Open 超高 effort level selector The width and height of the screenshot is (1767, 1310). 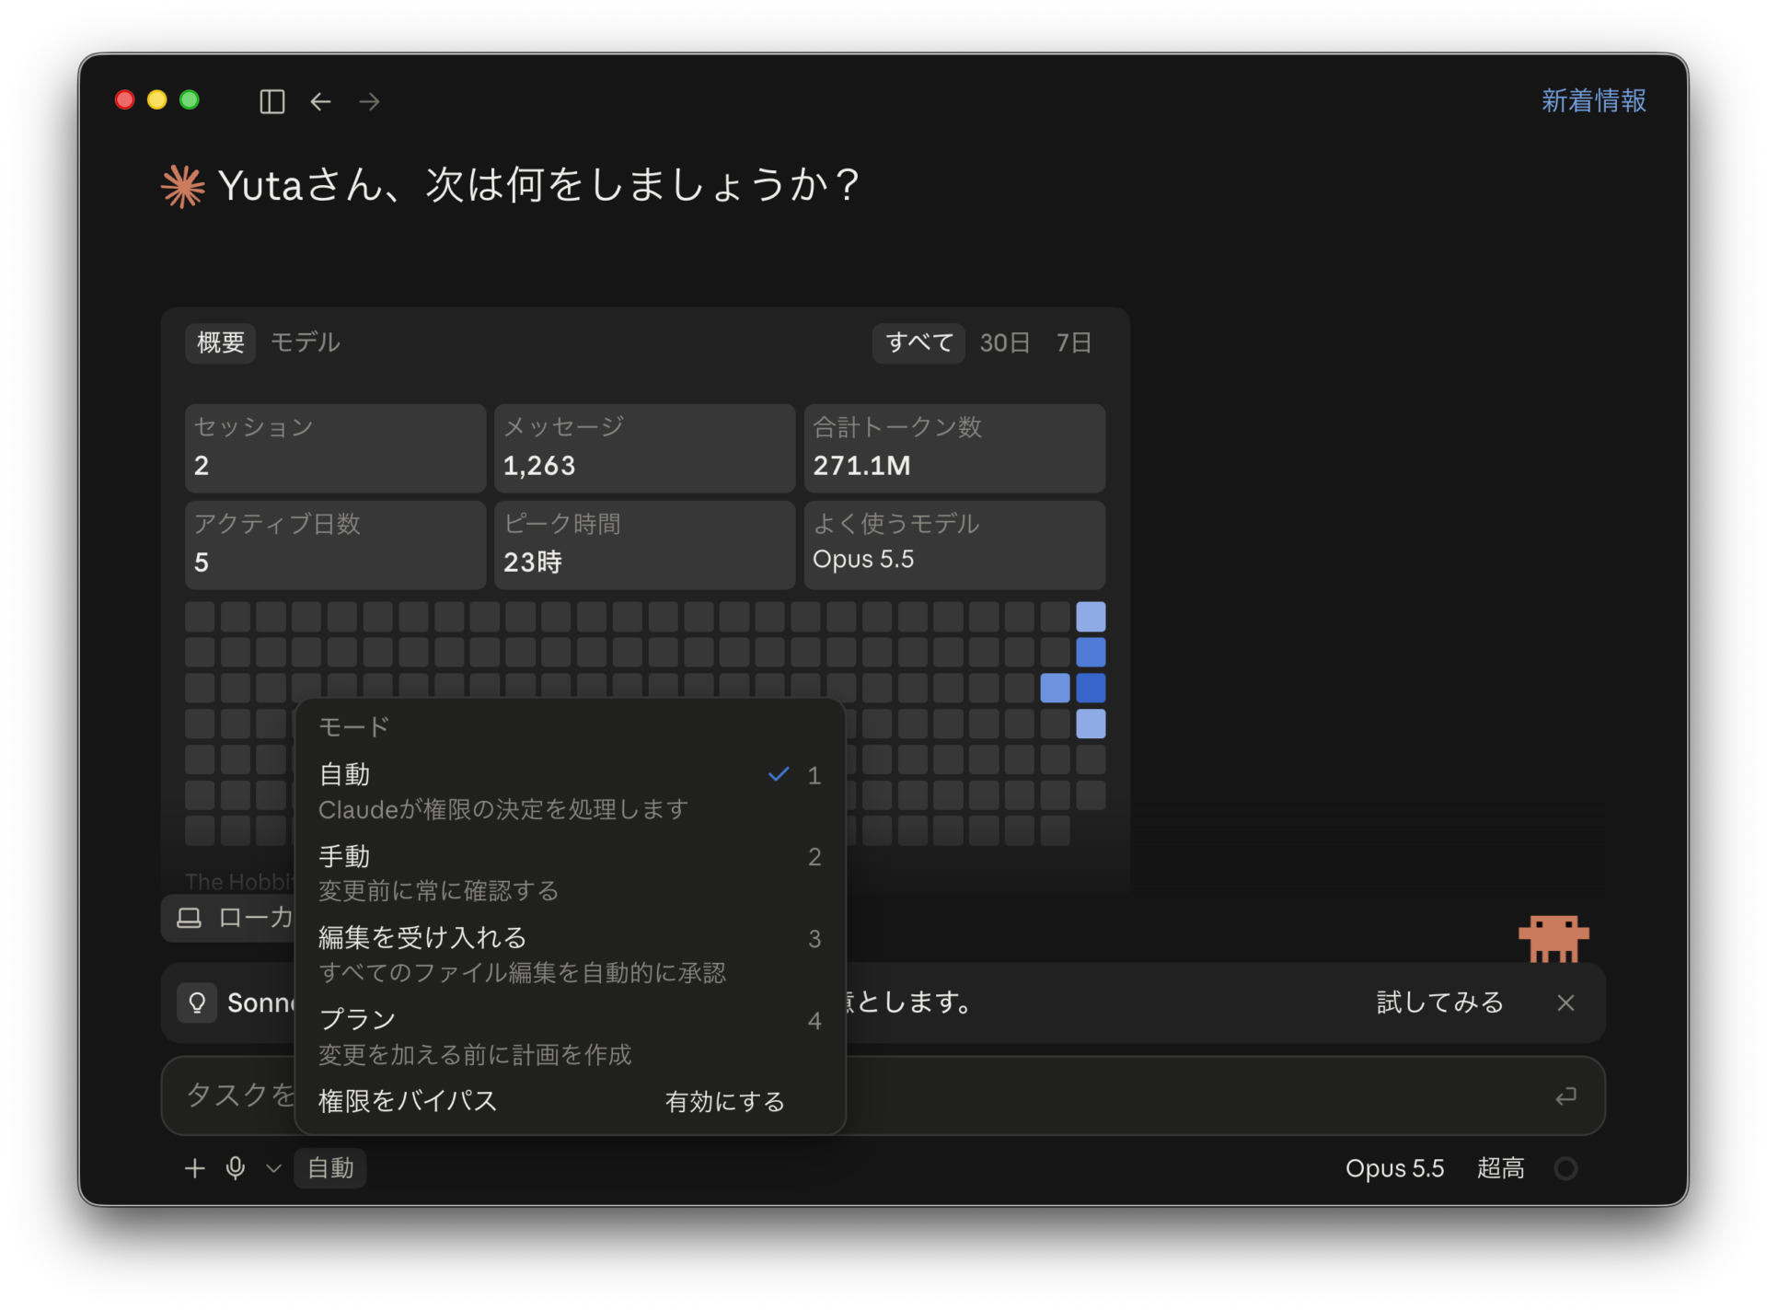tap(1500, 1168)
